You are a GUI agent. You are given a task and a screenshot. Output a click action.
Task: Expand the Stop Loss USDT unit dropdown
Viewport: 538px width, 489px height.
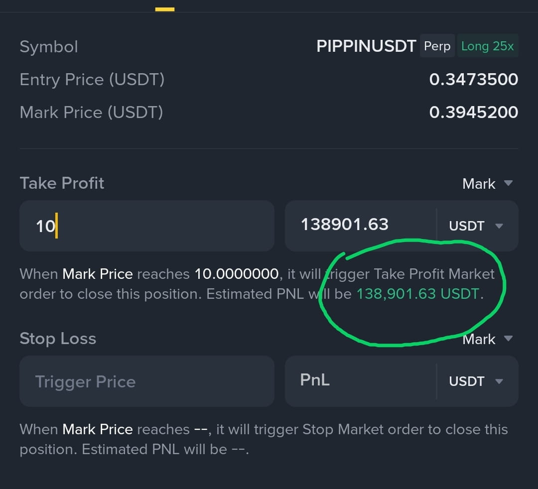pos(476,381)
